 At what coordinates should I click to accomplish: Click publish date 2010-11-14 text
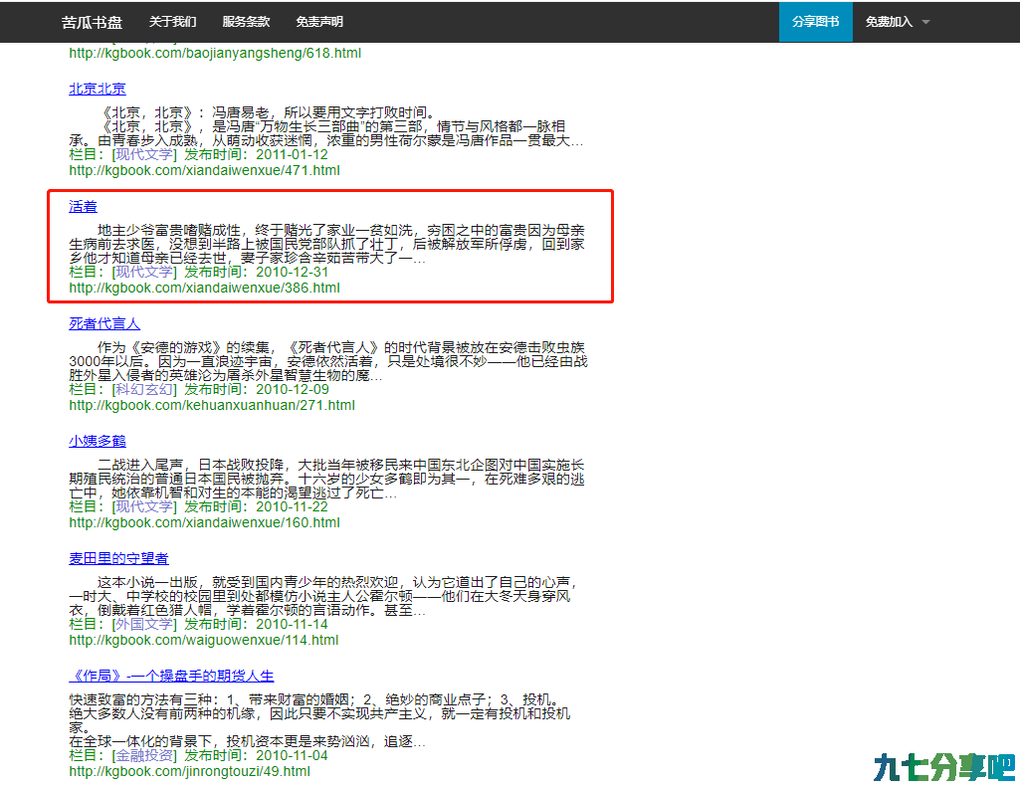coord(292,624)
